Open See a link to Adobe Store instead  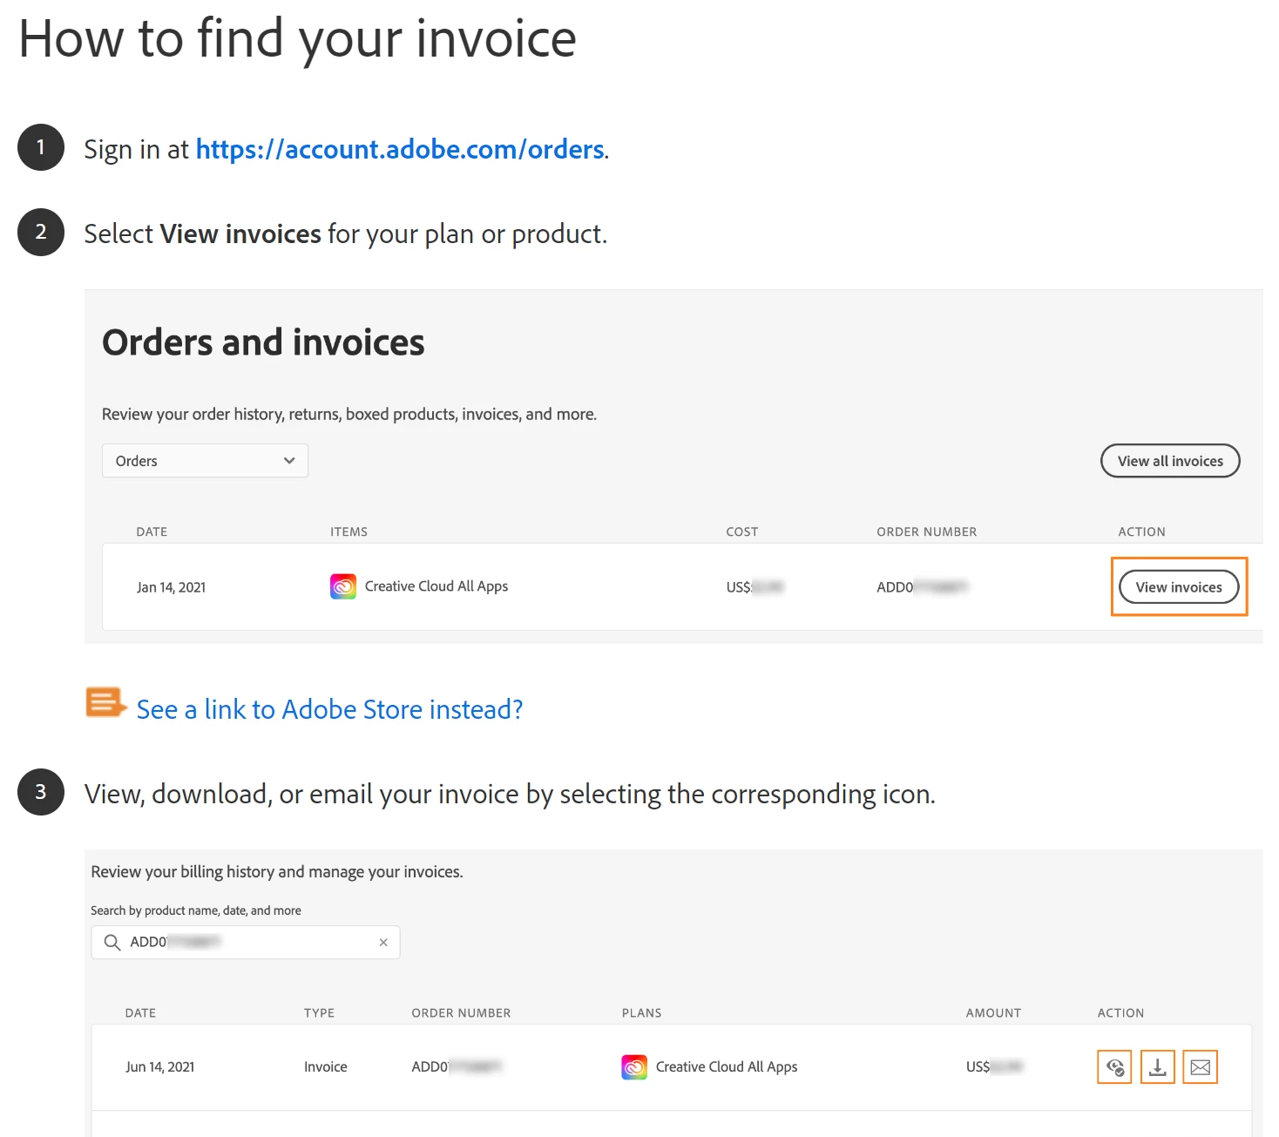(x=329, y=709)
